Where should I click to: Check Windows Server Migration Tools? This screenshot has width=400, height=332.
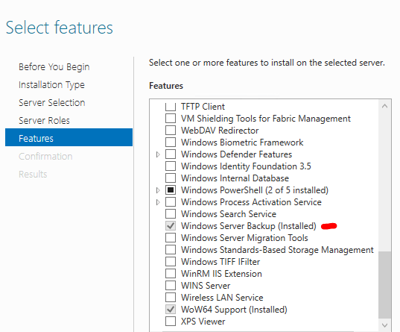pyautogui.click(x=171, y=238)
